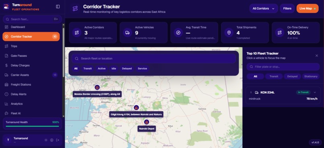
Task: Select the Delayed map filter chip
Action: pyautogui.click(x=127, y=68)
